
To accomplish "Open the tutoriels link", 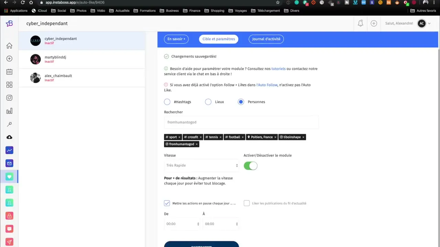I will (278, 69).
